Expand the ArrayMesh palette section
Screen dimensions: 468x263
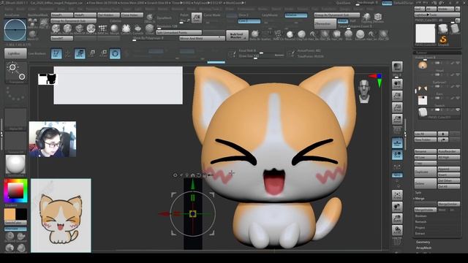click(424, 248)
